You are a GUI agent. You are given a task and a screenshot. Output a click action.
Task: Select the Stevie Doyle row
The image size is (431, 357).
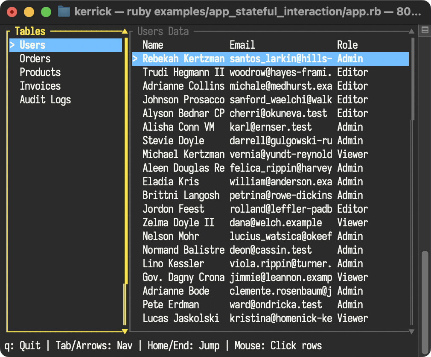coord(271,141)
